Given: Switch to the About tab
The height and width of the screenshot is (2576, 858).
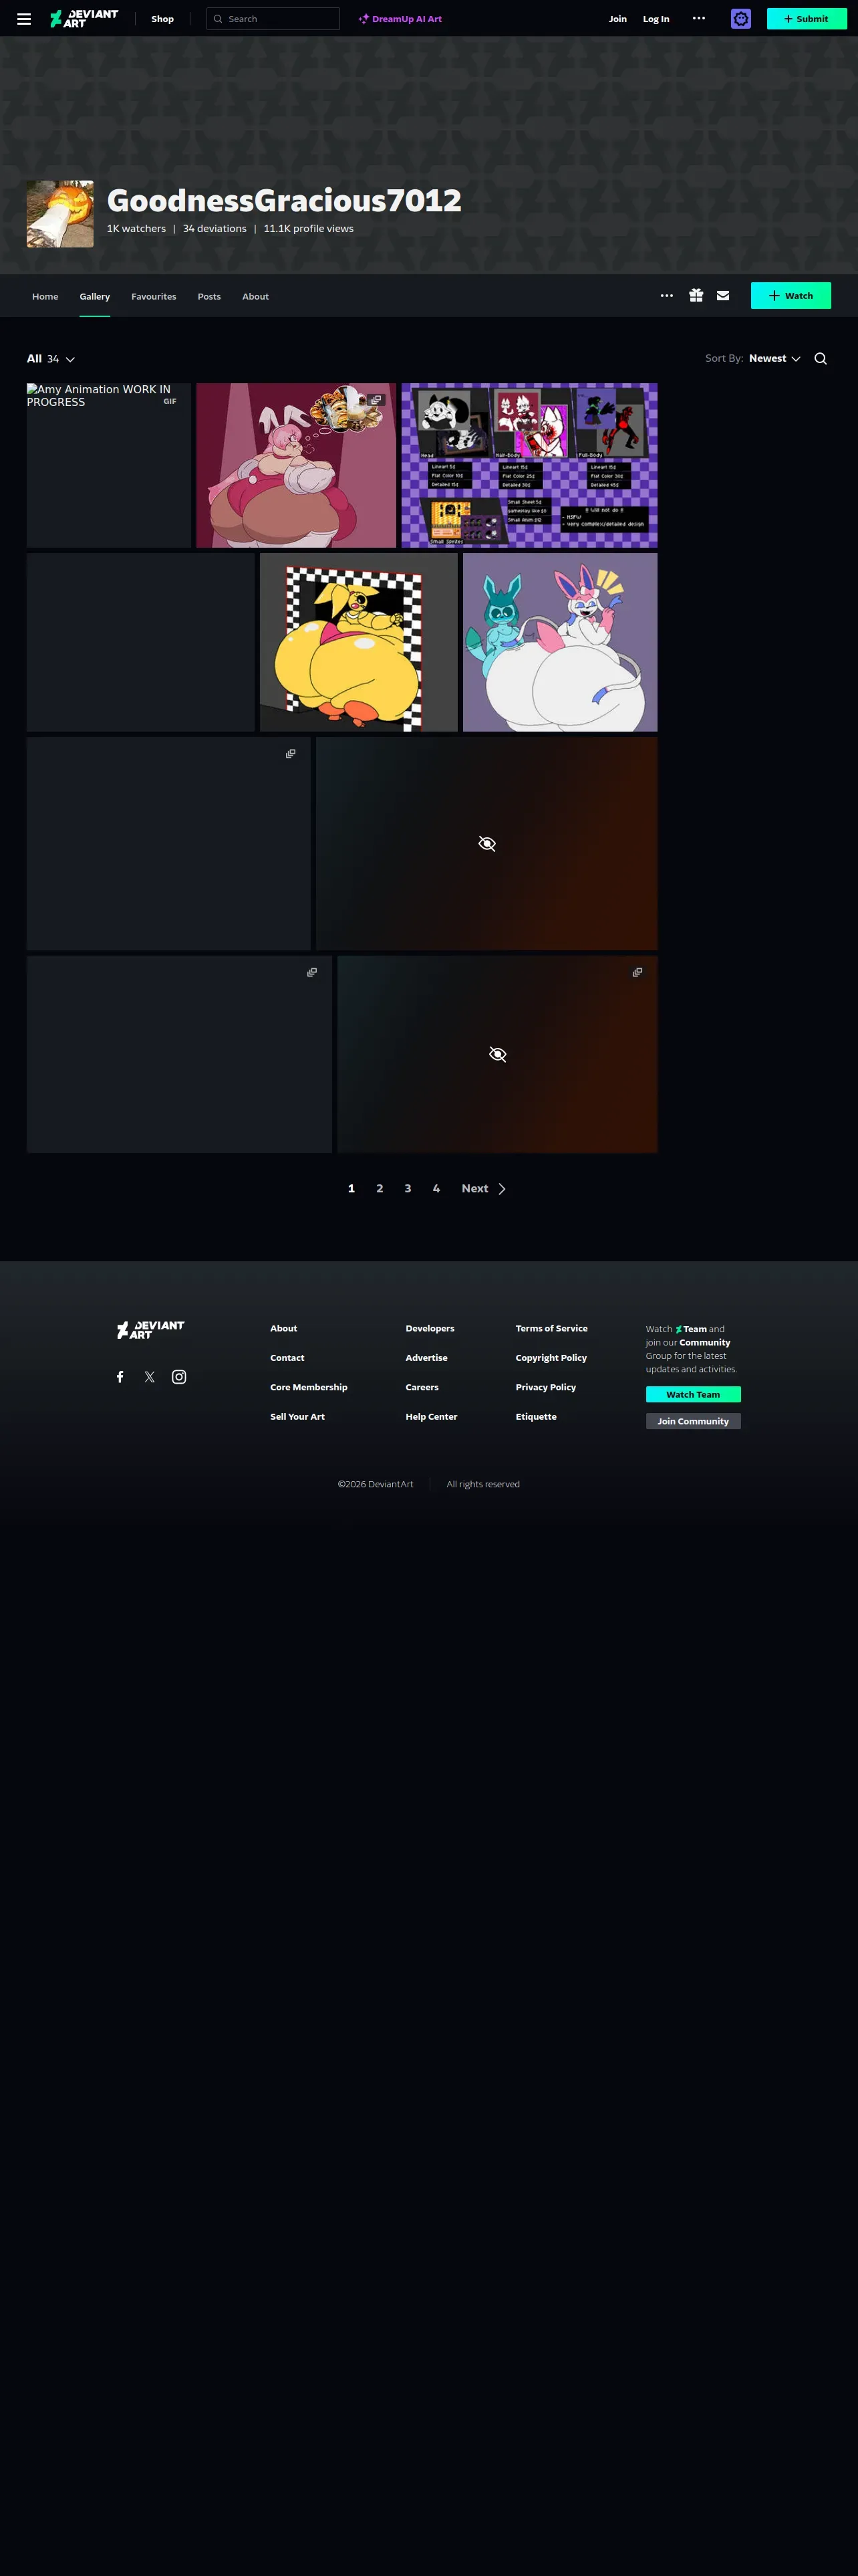Looking at the screenshot, I should pyautogui.click(x=256, y=296).
